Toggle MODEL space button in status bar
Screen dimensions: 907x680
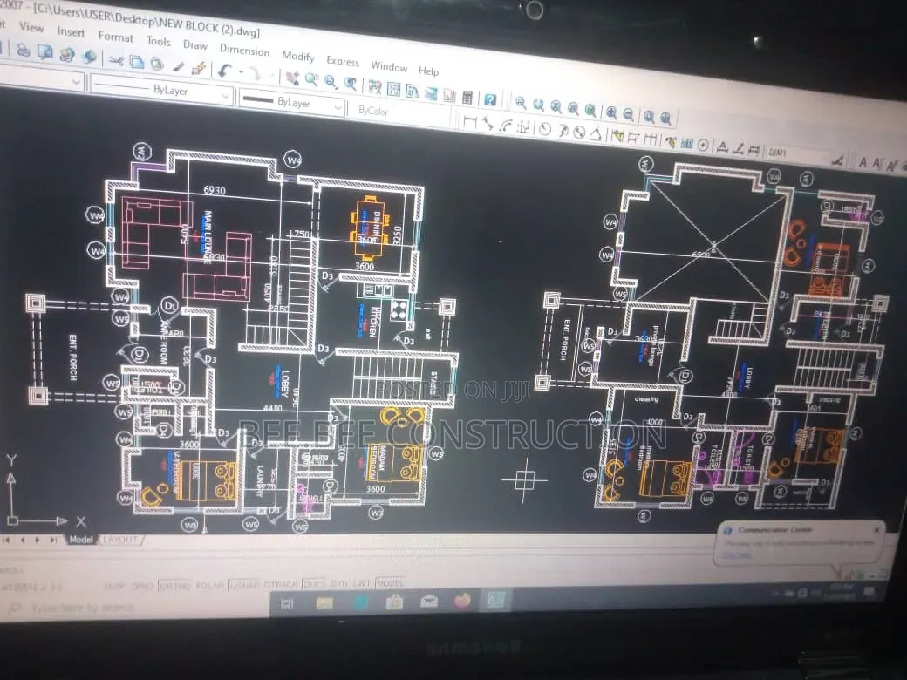pyautogui.click(x=389, y=582)
